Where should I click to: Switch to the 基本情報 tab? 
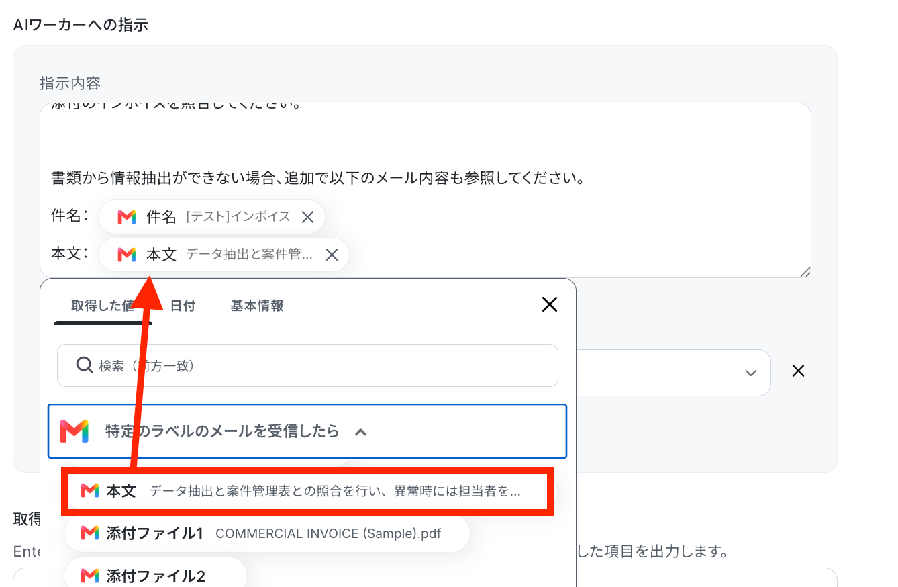tap(257, 306)
